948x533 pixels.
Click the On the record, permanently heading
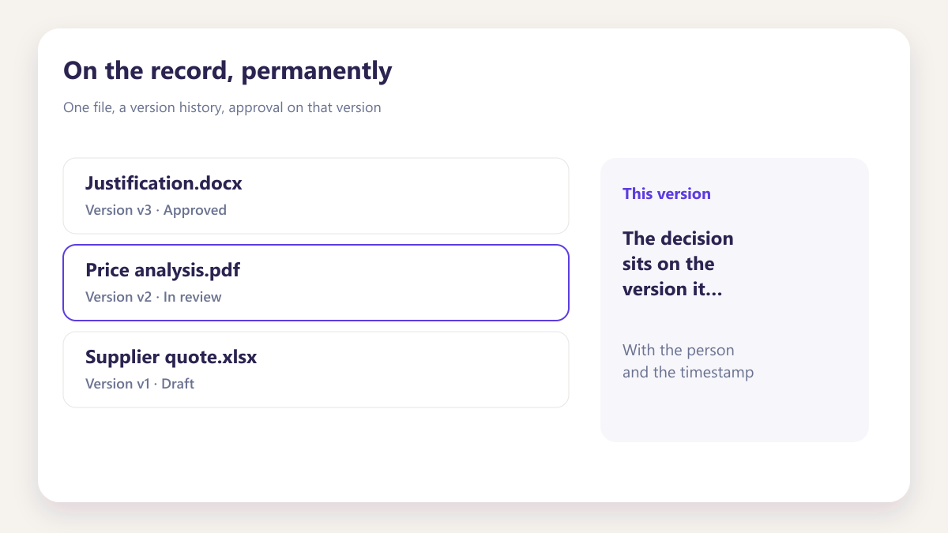(x=228, y=71)
